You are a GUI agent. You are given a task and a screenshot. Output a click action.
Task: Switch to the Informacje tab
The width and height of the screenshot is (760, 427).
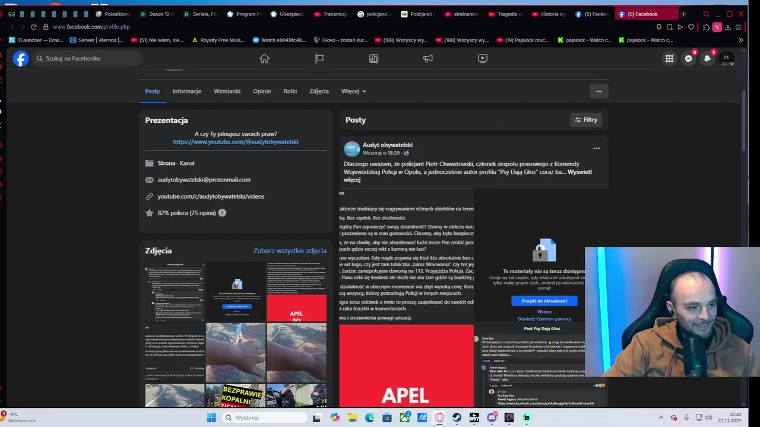pyautogui.click(x=187, y=91)
